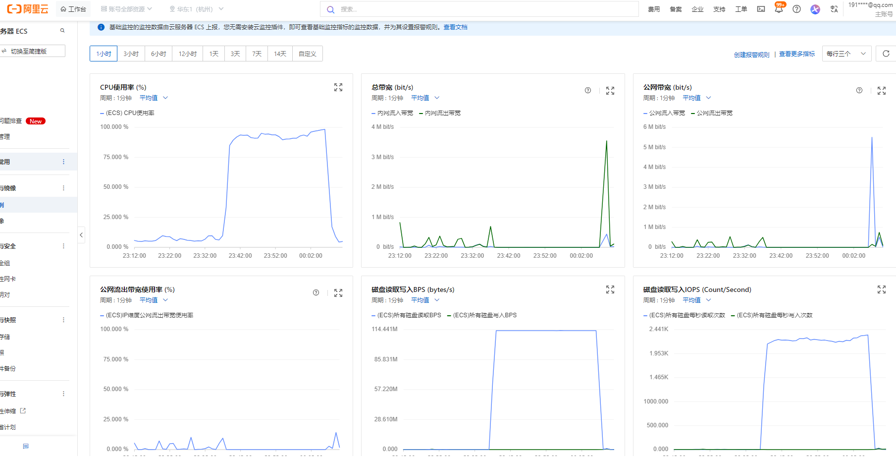The height and width of the screenshot is (460, 896).
Task: Click the refresh button beside 每行三个
Action: point(886,54)
